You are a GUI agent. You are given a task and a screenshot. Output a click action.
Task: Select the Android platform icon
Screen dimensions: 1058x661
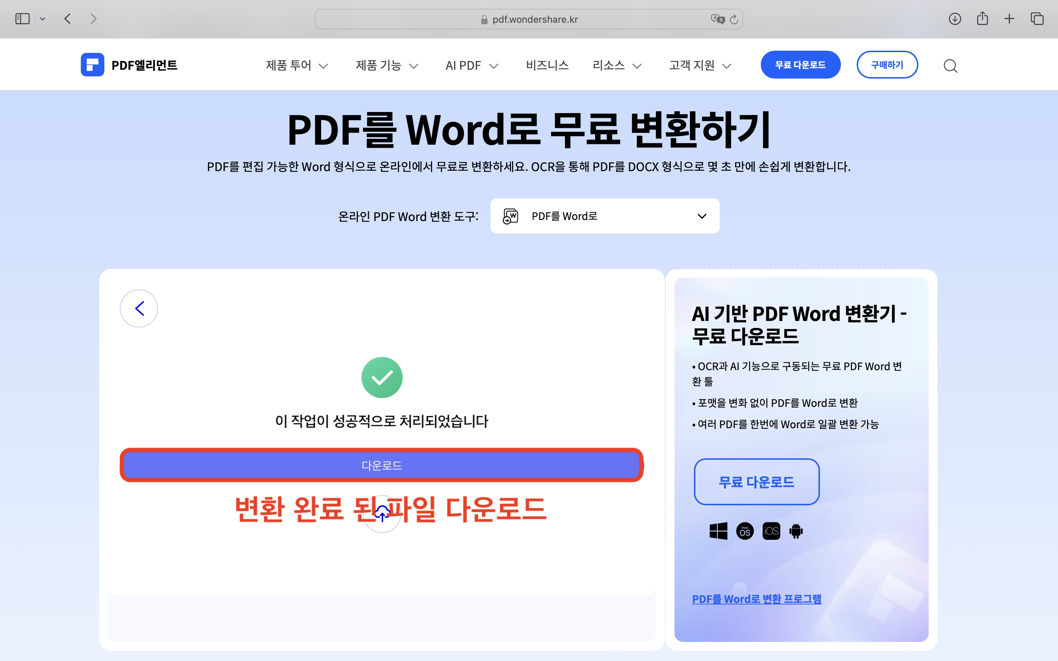[796, 531]
